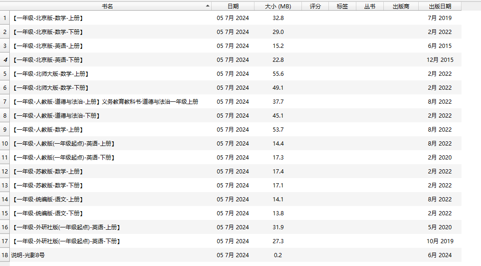Sort by the 评分 column header
This screenshot has height=266, width=481.
click(x=315, y=6)
